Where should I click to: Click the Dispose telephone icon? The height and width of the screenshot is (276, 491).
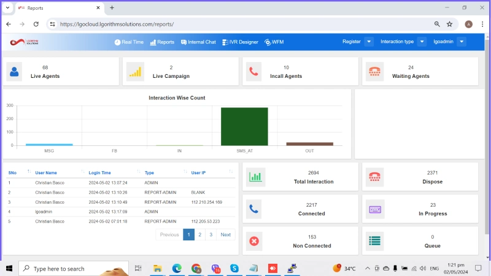click(374, 177)
